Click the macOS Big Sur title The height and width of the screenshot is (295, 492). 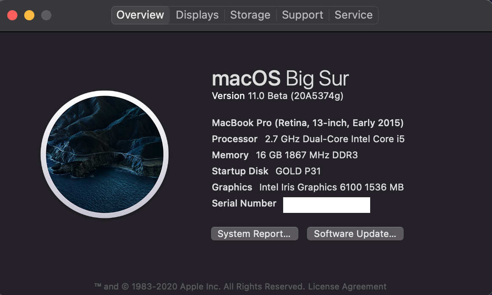point(281,78)
